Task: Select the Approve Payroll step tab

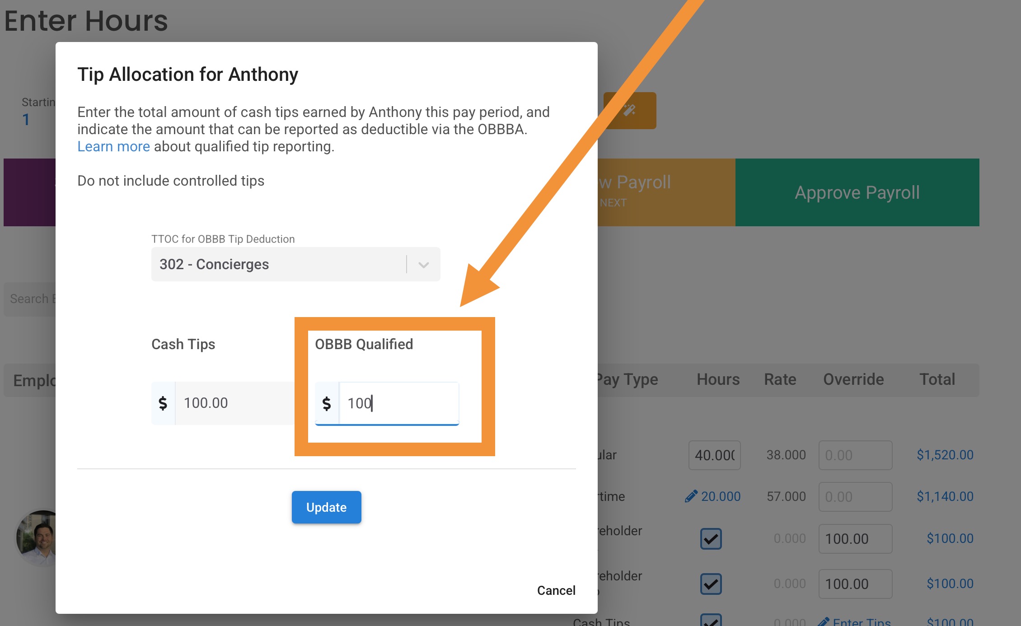Action: point(857,192)
